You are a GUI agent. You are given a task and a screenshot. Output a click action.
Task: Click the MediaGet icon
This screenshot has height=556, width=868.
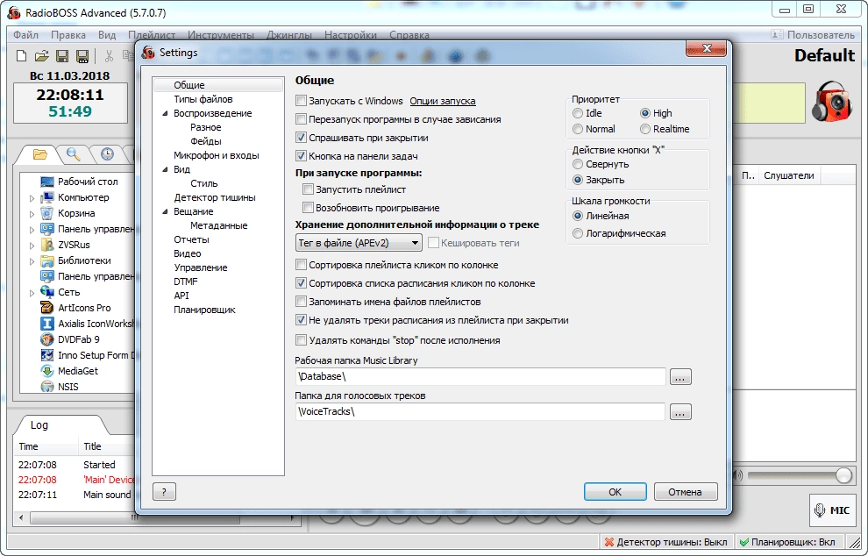pyautogui.click(x=47, y=371)
